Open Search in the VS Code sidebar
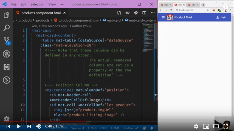Screen dimensions: 234x131 tap(6, 28)
